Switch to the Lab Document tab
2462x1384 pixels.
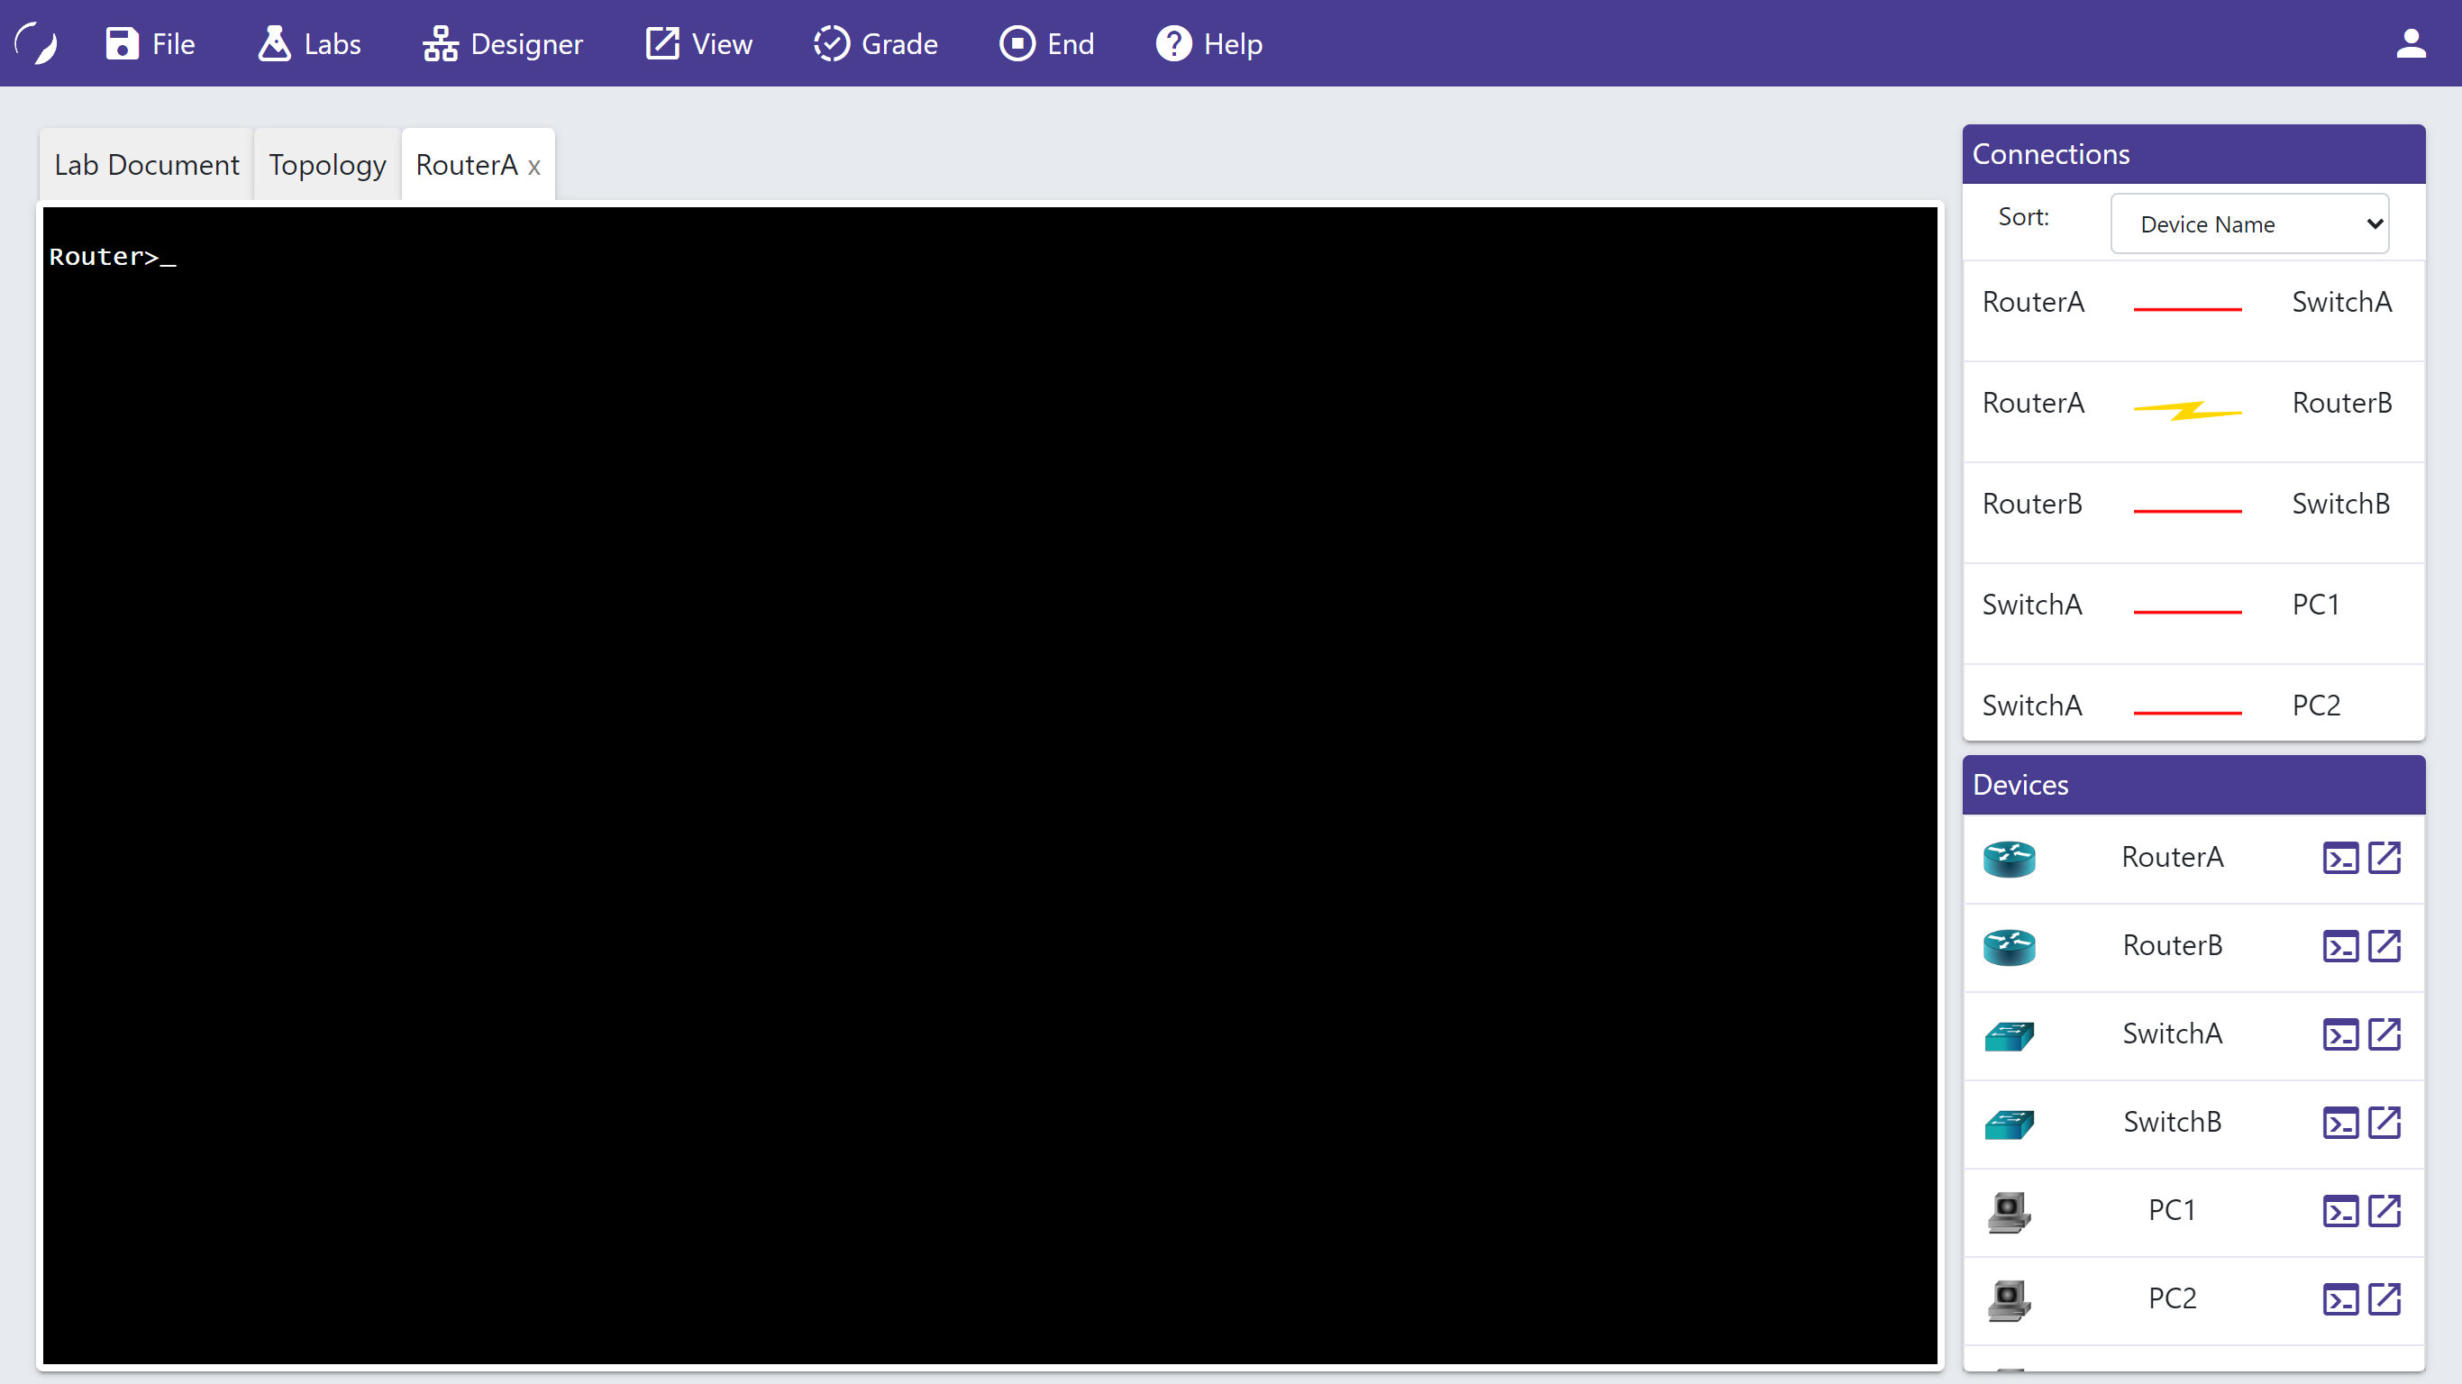click(x=146, y=164)
